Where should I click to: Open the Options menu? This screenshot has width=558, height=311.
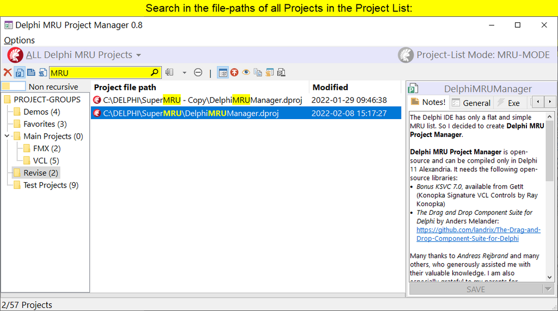(x=20, y=40)
